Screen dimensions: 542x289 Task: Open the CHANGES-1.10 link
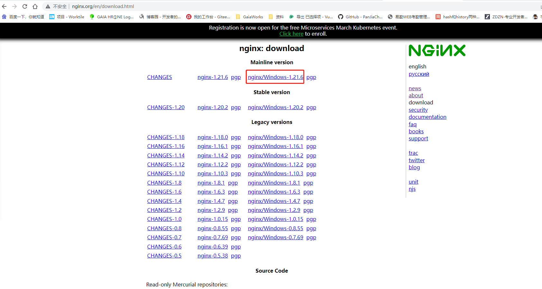(x=166, y=173)
